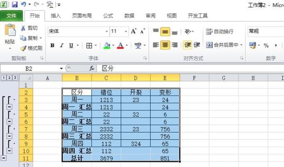This screenshot has height=167, width=284.
Task: Apply the green fill color bucket
Action: pos(107,46)
